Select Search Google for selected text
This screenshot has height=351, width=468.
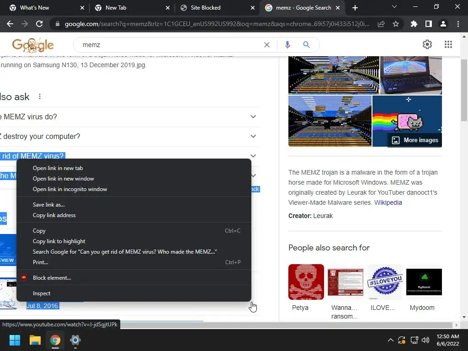tap(134, 252)
